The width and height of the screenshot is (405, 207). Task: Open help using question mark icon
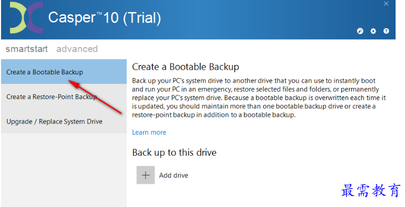(x=386, y=31)
